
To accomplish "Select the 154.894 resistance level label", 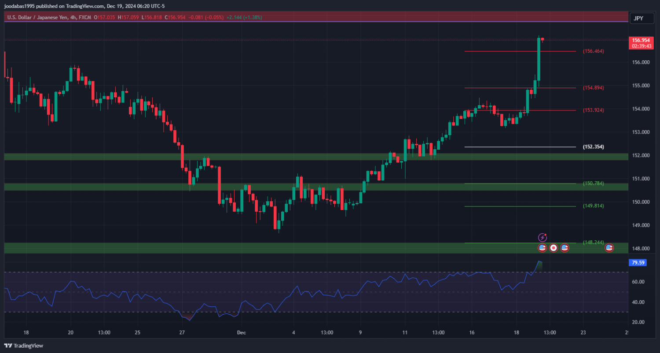I will pos(593,88).
